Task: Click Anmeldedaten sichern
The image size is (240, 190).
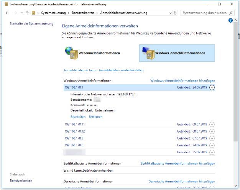Action: (x=79, y=70)
